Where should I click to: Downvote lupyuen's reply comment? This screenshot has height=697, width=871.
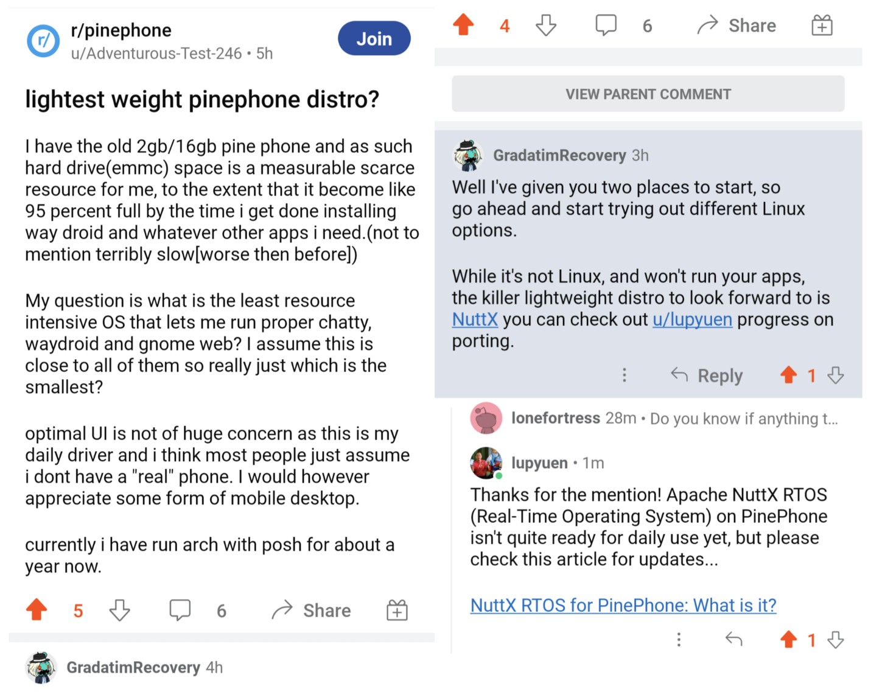point(836,639)
